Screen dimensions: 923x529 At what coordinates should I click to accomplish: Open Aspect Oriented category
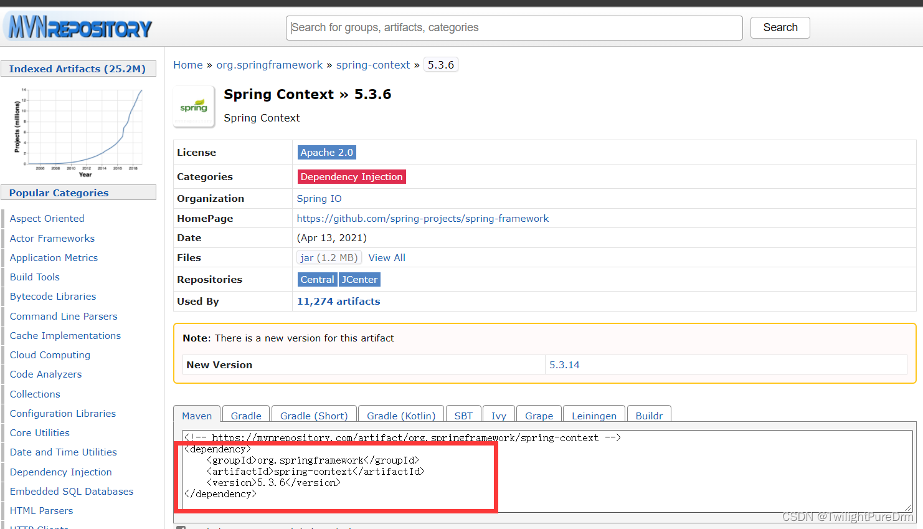pos(47,219)
